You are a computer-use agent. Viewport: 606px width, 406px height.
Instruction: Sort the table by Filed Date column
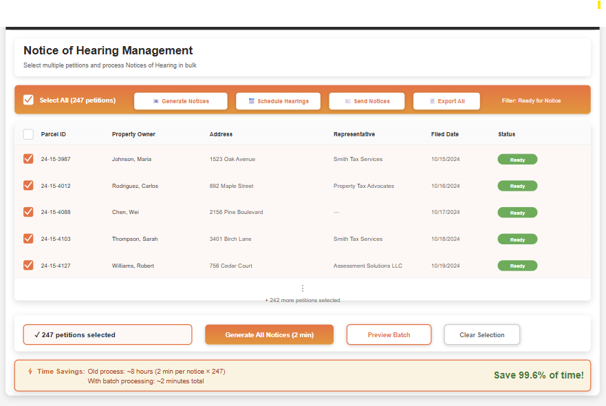point(444,134)
